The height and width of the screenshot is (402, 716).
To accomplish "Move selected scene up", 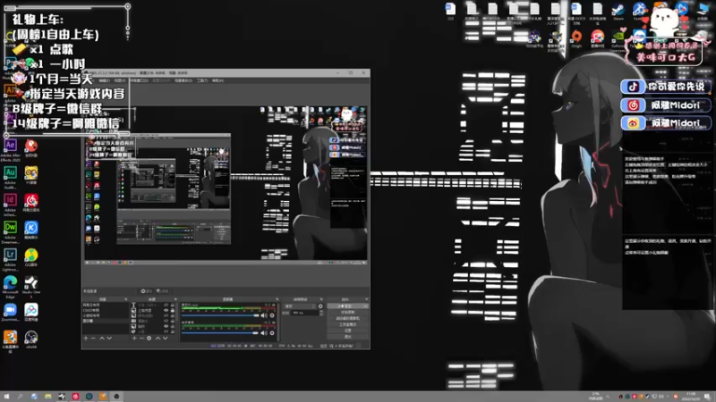I will pyautogui.click(x=102, y=339).
